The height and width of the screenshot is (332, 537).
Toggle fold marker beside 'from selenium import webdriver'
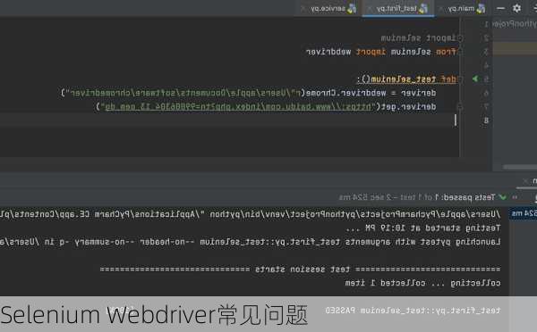click(x=460, y=52)
